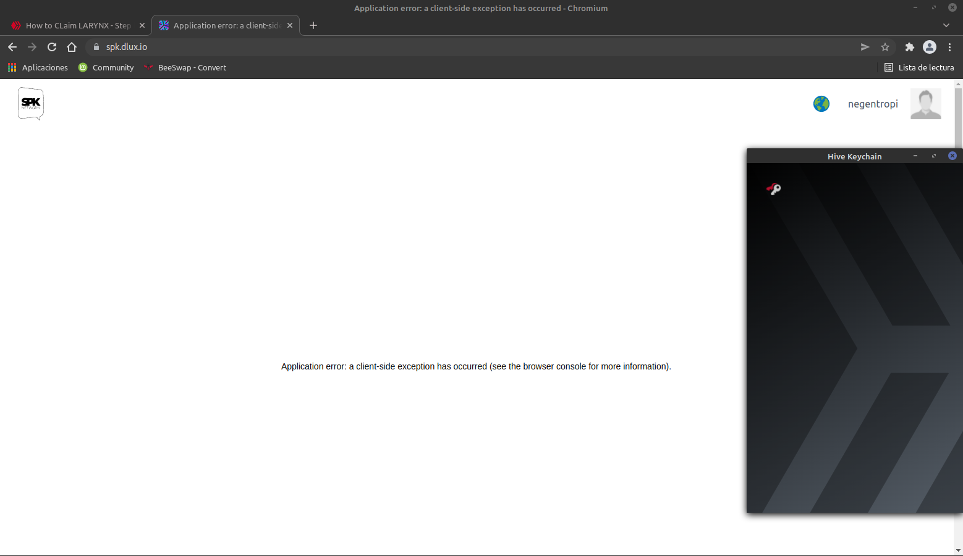Open the Community bookmark
Screen dimensions: 963x556
[106, 67]
